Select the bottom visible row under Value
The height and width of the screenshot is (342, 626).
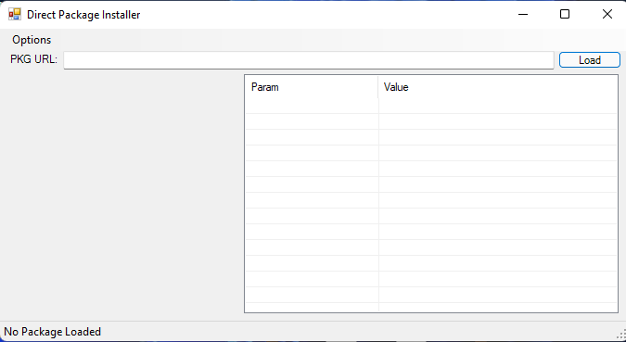(497, 295)
